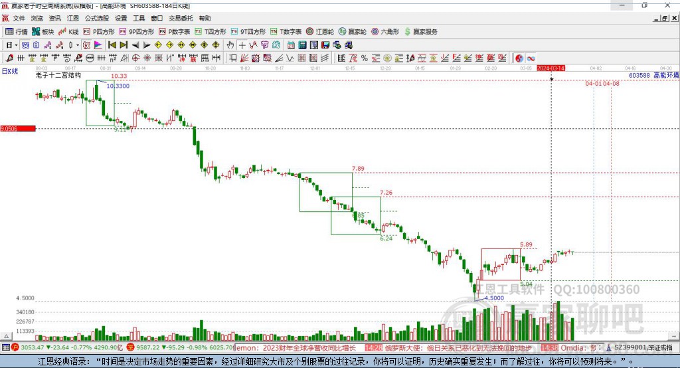Viewport: 680px width, 368px height.
Task: Toggle the infinity loop indicator
Action: point(531,58)
